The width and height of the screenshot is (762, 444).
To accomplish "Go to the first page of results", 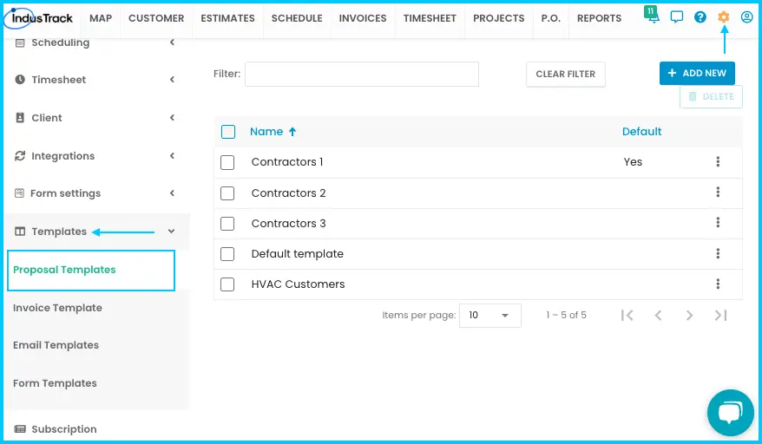I will (627, 316).
